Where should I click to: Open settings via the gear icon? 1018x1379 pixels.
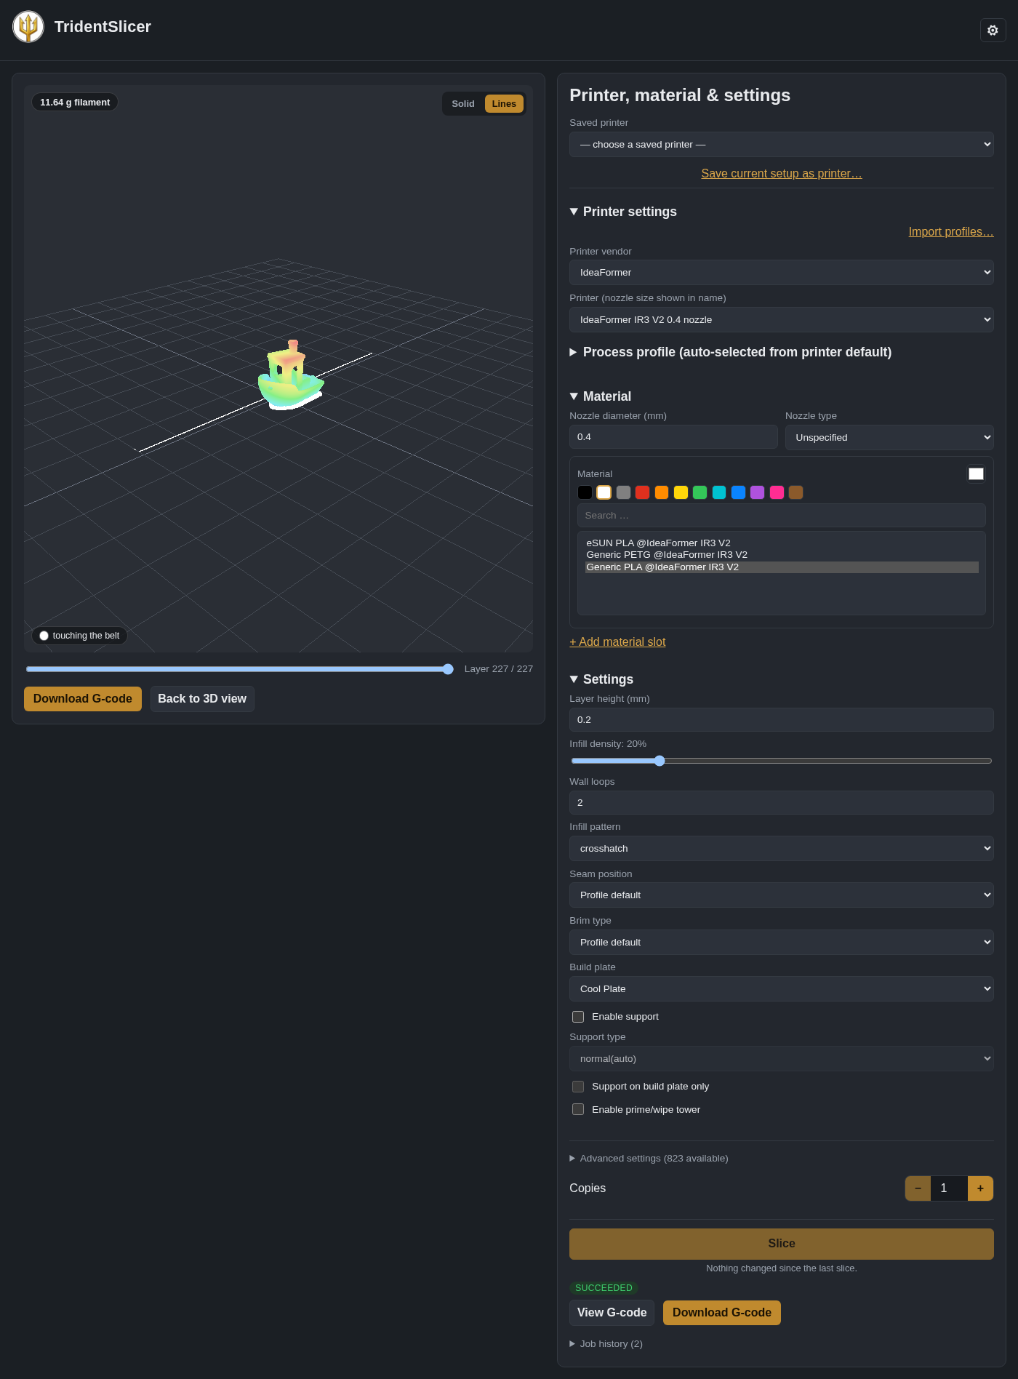993,30
